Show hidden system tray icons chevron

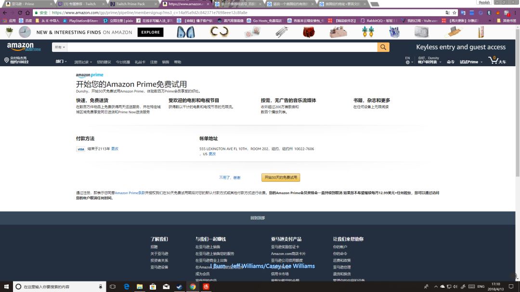click(x=436, y=286)
